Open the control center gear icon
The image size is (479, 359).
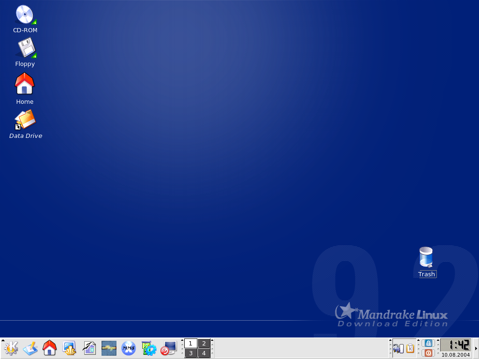[x=149, y=348]
